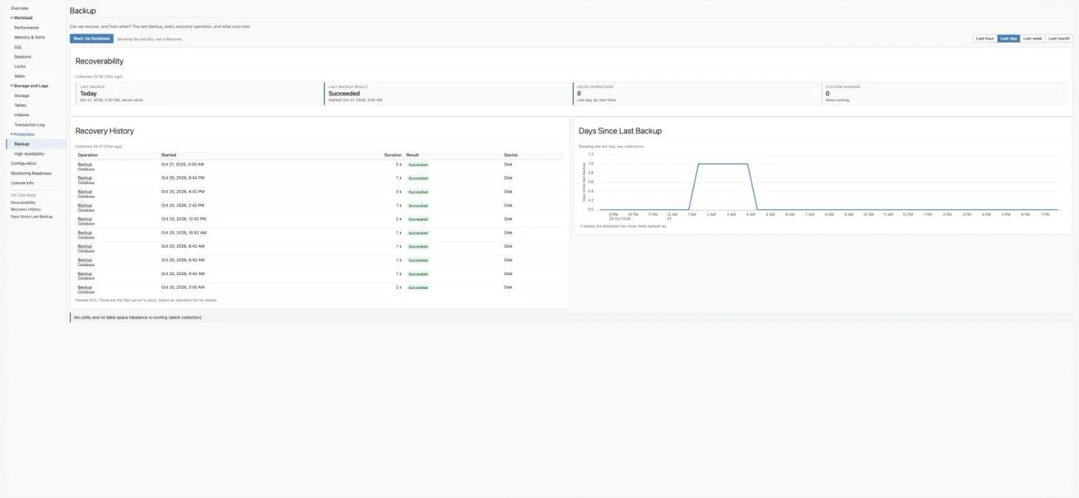Viewport: 1079px width, 498px height.
Task: Jump to Recoverability under On This Page
Action: click(23, 202)
